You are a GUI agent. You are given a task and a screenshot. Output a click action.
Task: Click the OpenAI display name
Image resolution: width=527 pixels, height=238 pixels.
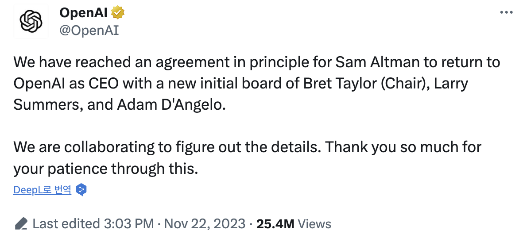(x=83, y=13)
